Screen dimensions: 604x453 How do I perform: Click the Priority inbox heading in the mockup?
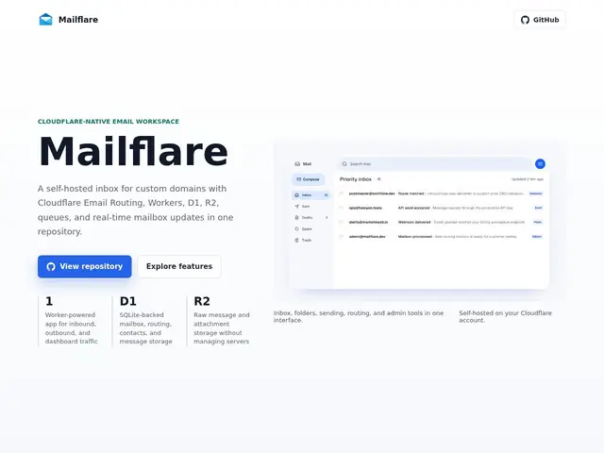[356, 179]
